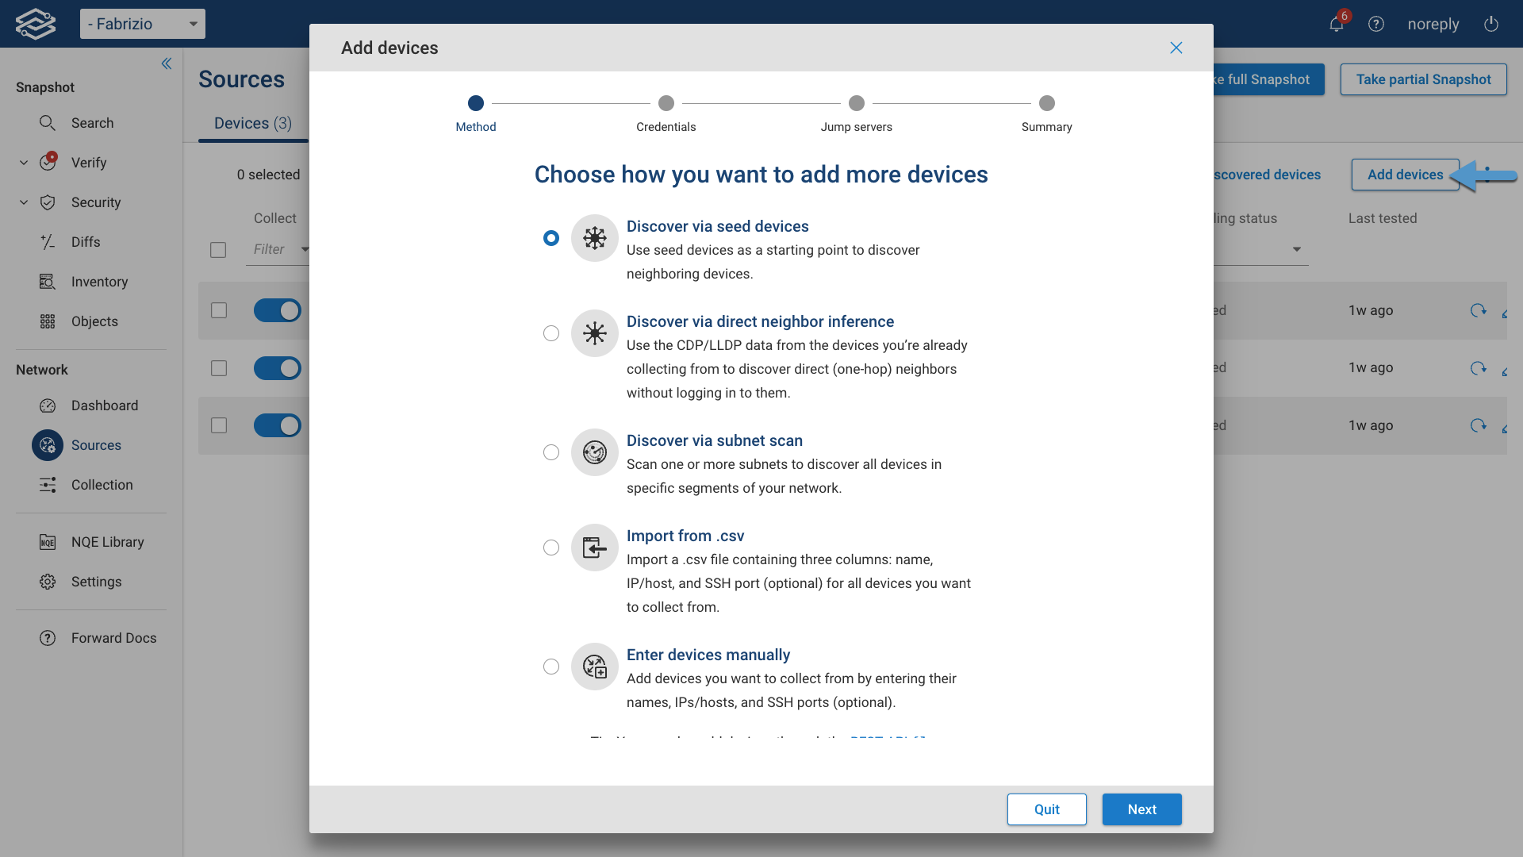
Task: Open the Fabrizio network dropdown
Action: coord(143,24)
